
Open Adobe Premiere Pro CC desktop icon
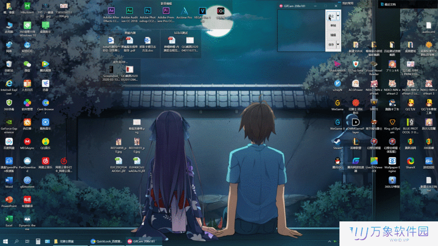coord(166,15)
